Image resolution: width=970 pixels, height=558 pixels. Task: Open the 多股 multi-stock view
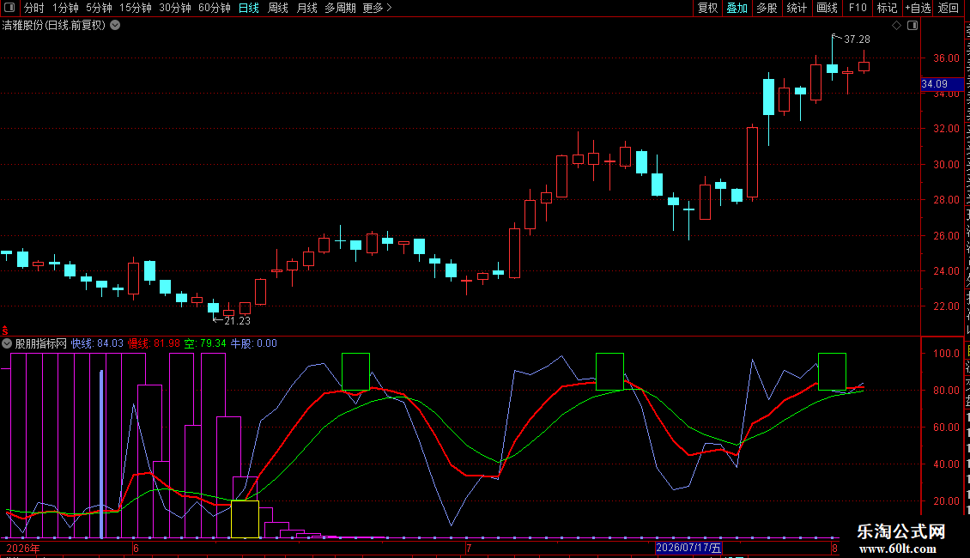[x=767, y=8]
